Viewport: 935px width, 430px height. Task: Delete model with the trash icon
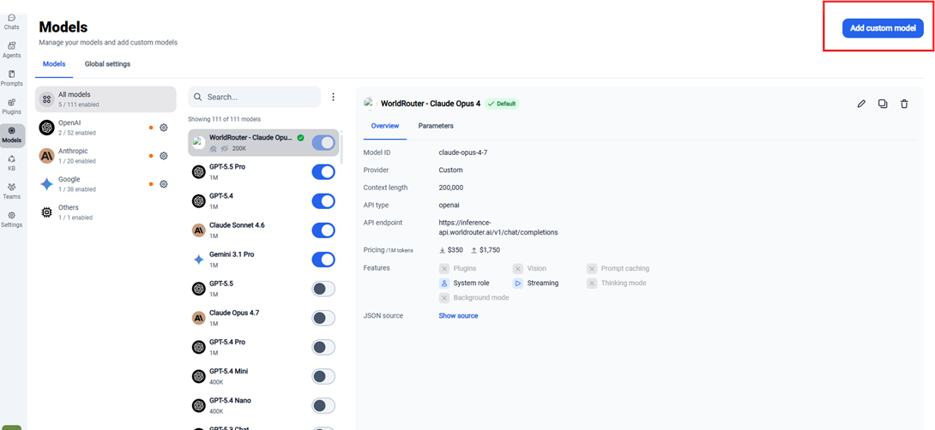(x=904, y=104)
